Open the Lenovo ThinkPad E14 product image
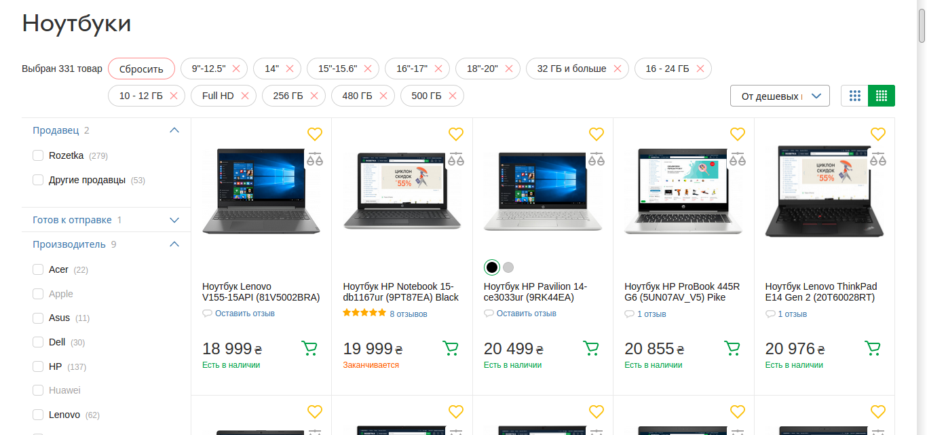This screenshot has width=927, height=435. coord(824,192)
